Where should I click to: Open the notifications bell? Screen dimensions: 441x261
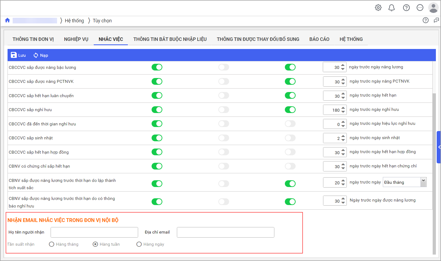pos(391,8)
